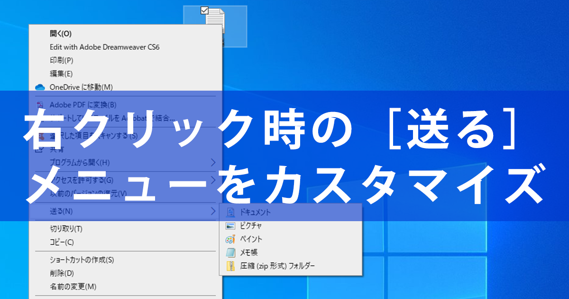This screenshot has height=299, width=569.
Task: Select Edit with Adobe Dreamweaver CS6
Action: tap(126, 47)
